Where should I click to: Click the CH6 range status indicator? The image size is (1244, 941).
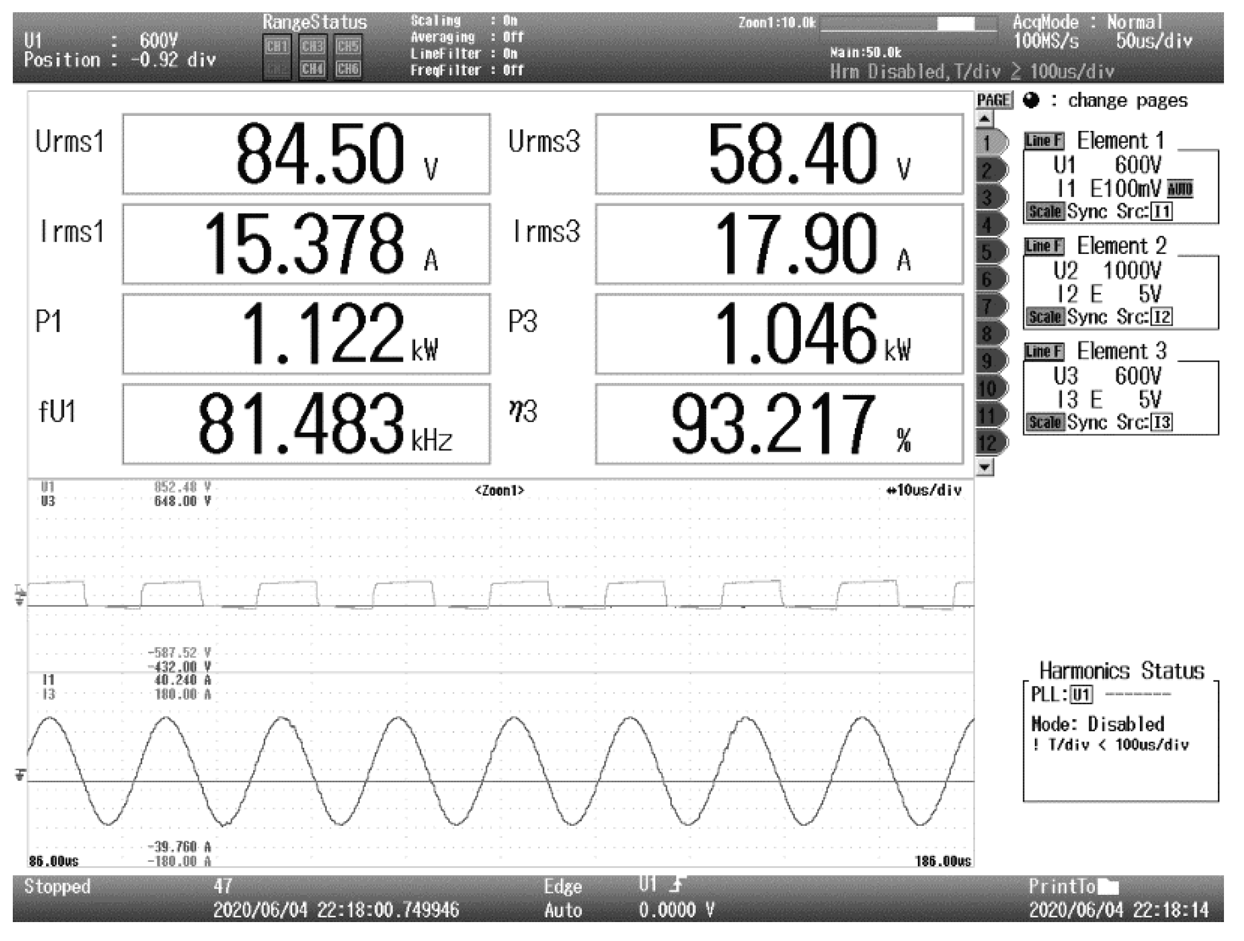(347, 69)
